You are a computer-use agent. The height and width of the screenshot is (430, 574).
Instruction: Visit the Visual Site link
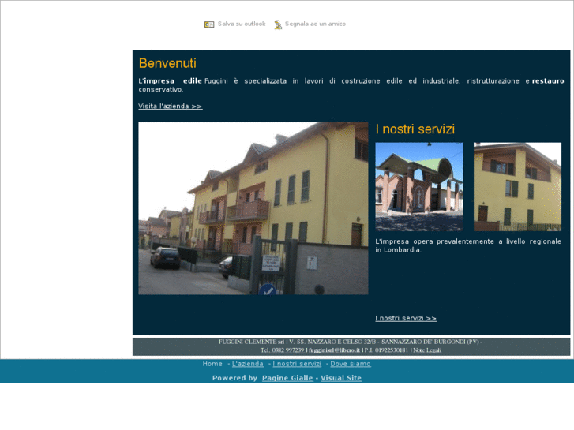point(341,378)
